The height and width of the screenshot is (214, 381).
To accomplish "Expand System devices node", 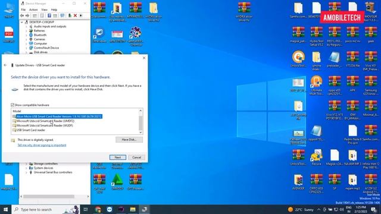I will [26, 168].
